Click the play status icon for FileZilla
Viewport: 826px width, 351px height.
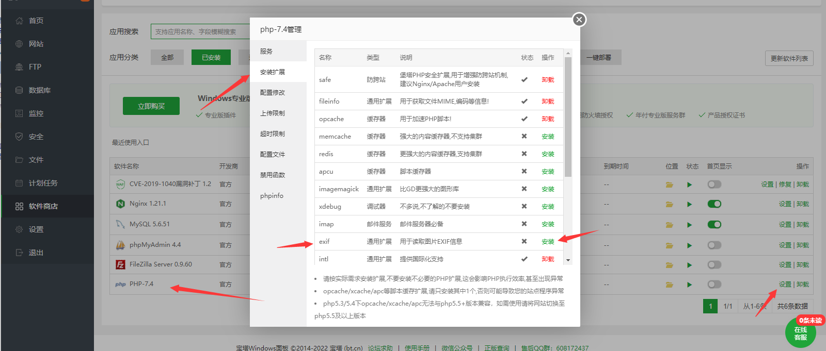click(689, 265)
